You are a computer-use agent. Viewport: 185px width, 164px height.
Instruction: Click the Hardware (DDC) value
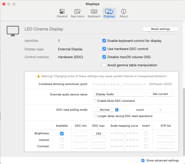(70, 57)
